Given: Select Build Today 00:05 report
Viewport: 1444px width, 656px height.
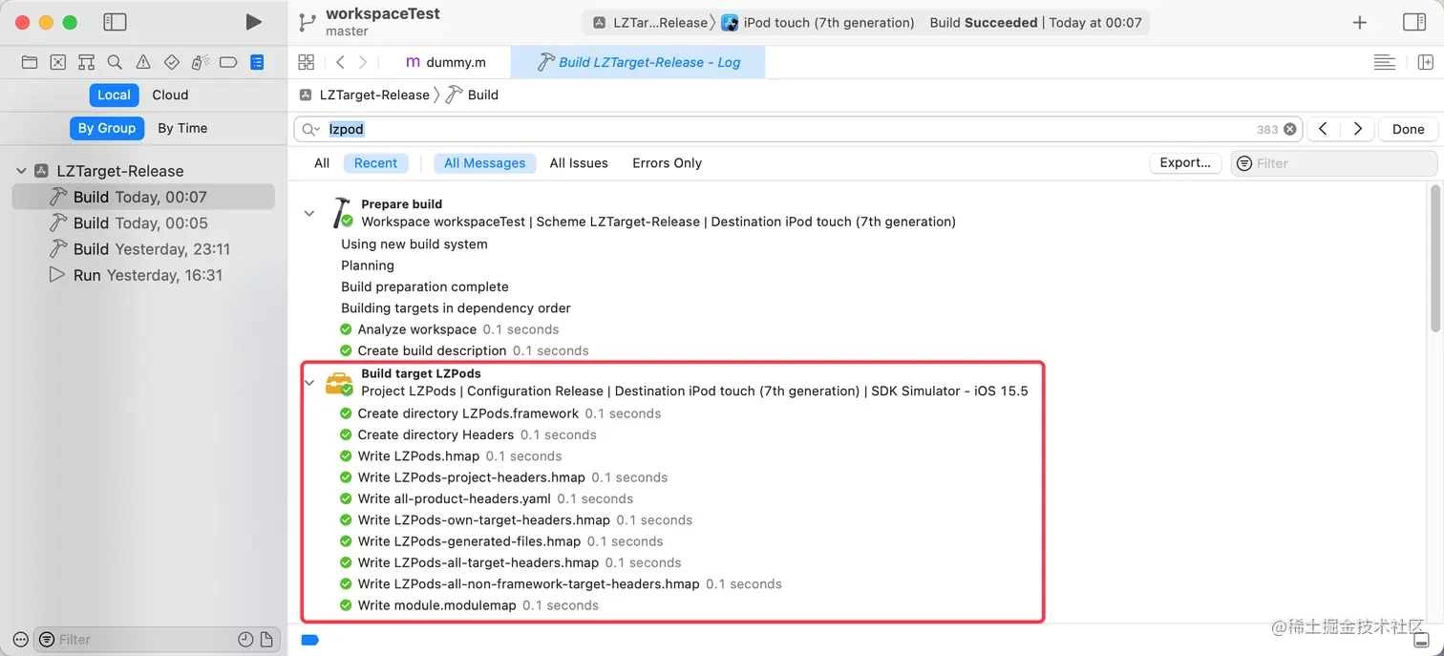Looking at the screenshot, I should click(x=143, y=222).
